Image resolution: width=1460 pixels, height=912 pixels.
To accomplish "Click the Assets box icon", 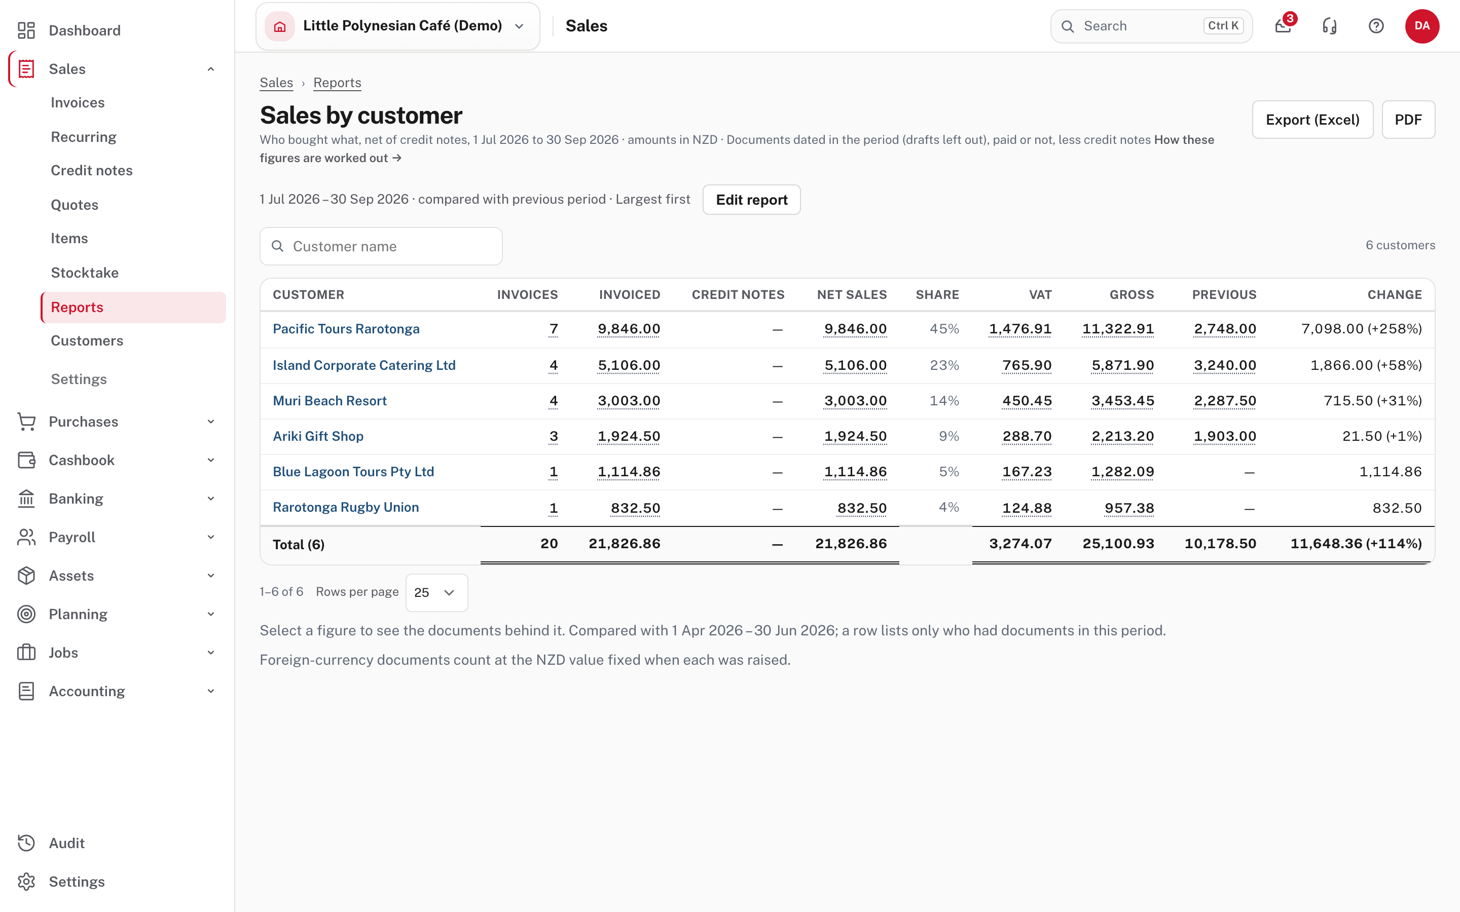I will pyautogui.click(x=26, y=576).
